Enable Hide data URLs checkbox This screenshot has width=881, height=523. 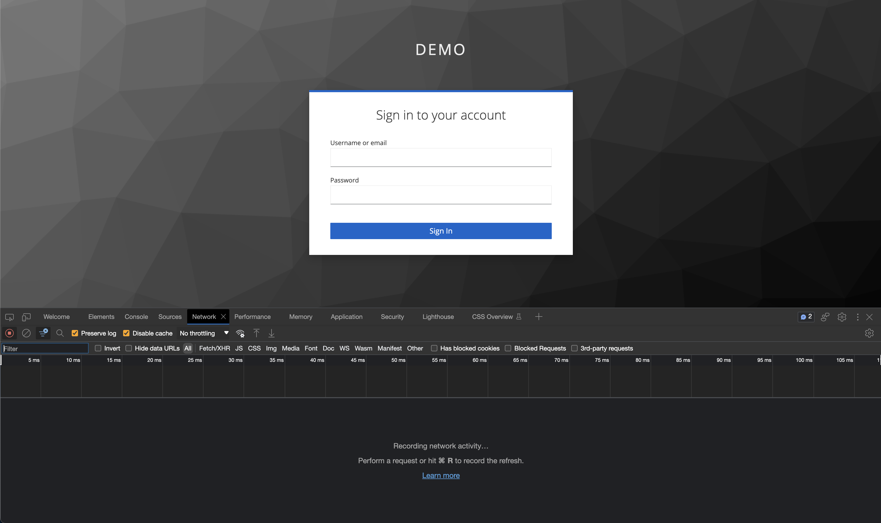point(129,348)
